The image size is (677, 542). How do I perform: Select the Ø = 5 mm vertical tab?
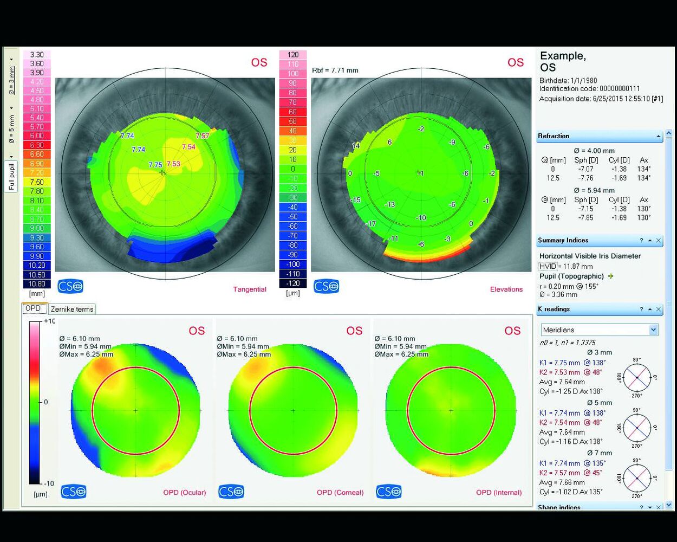tap(11, 129)
